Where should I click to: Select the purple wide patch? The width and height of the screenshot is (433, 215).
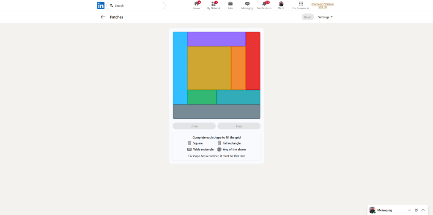(x=216, y=39)
